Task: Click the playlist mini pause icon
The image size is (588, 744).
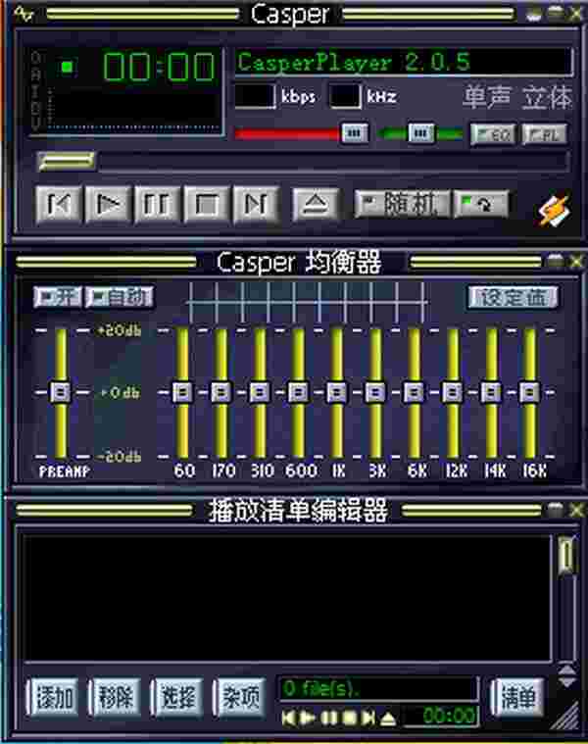Action: click(329, 718)
